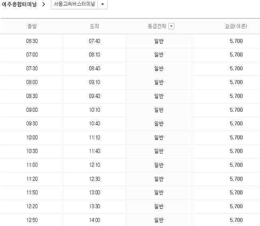Viewport: 260px width, 226px height.
Task: Click the 09:10 arrival time
Action: tap(94, 82)
